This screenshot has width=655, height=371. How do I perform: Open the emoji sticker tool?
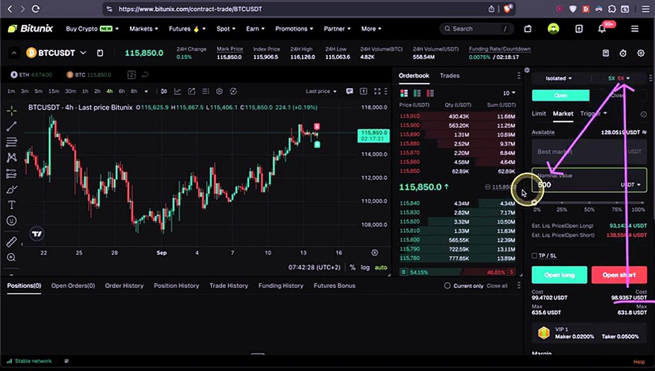point(11,221)
